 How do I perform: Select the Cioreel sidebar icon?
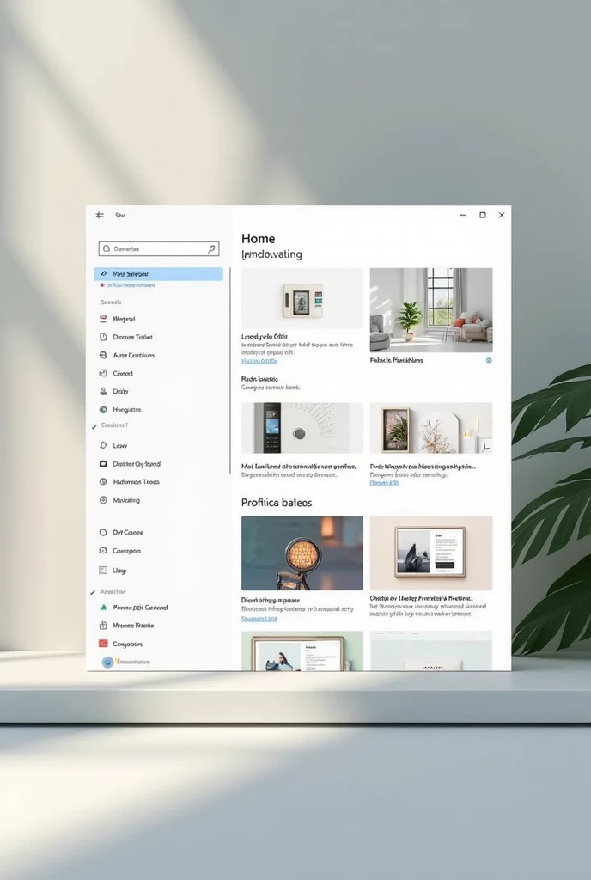coord(103,373)
